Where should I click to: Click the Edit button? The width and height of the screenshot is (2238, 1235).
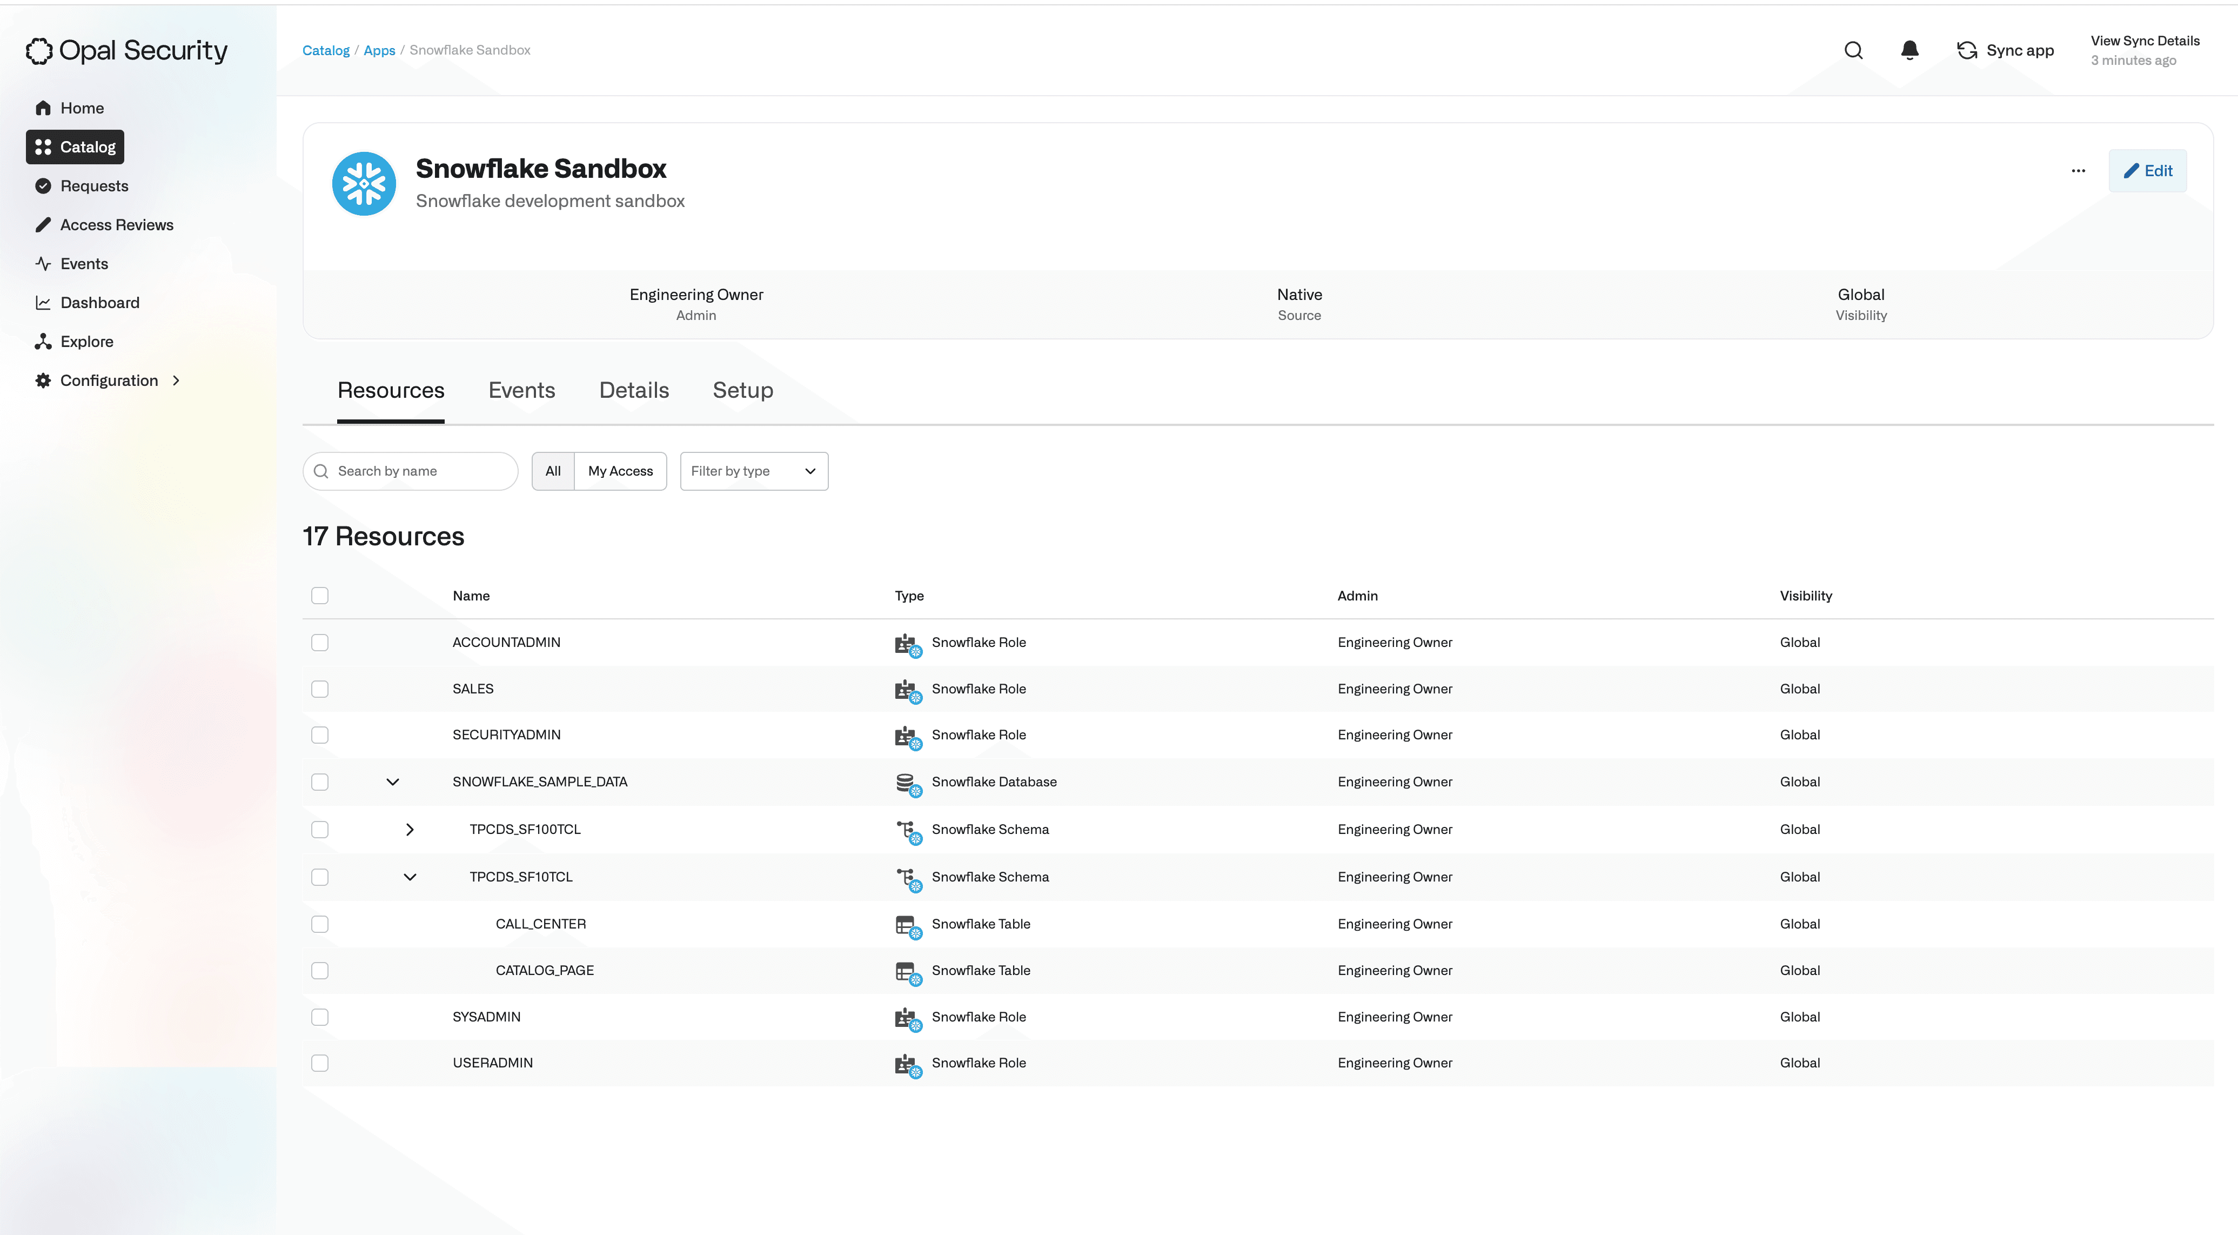click(x=2148, y=170)
